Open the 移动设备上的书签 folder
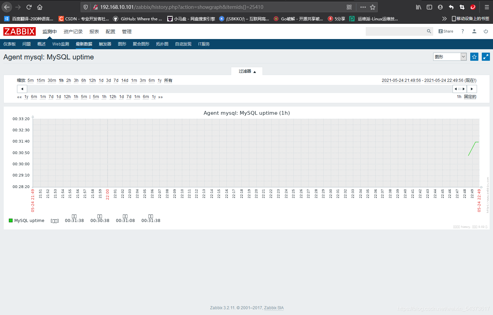The image size is (493, 315). tap(470, 19)
